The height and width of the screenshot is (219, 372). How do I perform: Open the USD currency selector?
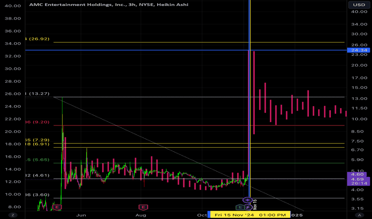[359, 5]
